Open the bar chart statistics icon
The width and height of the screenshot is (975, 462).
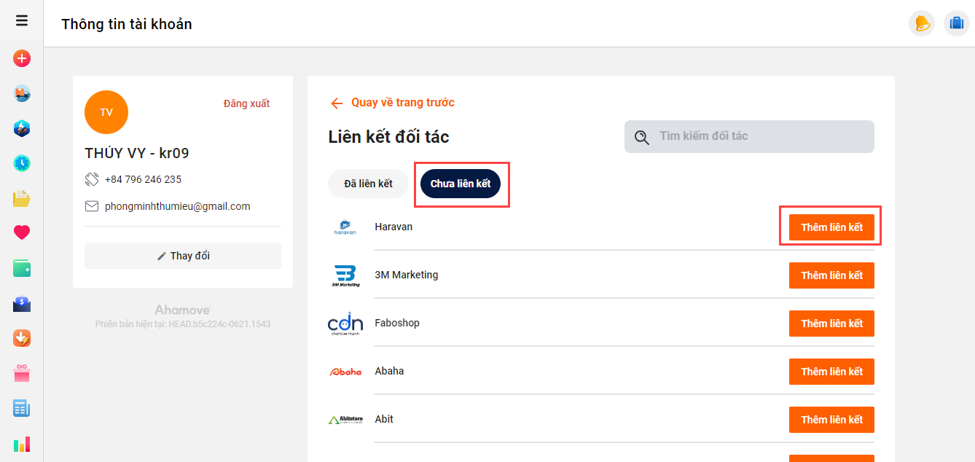(22, 444)
